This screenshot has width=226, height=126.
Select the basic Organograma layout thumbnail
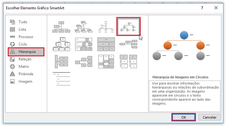tap(61, 27)
